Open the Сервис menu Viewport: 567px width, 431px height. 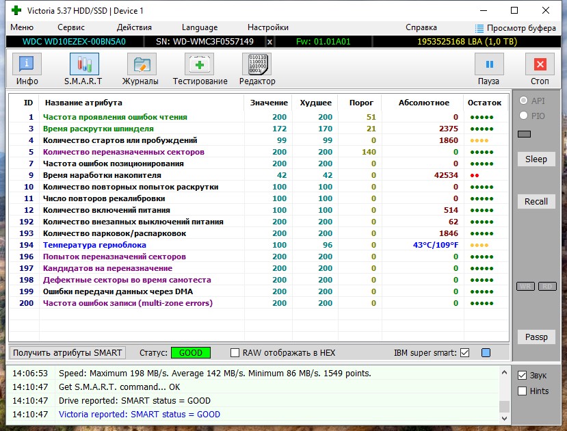click(x=71, y=27)
